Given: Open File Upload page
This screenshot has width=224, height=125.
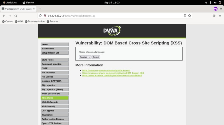Looking at the screenshot, I should (x=54, y=77).
